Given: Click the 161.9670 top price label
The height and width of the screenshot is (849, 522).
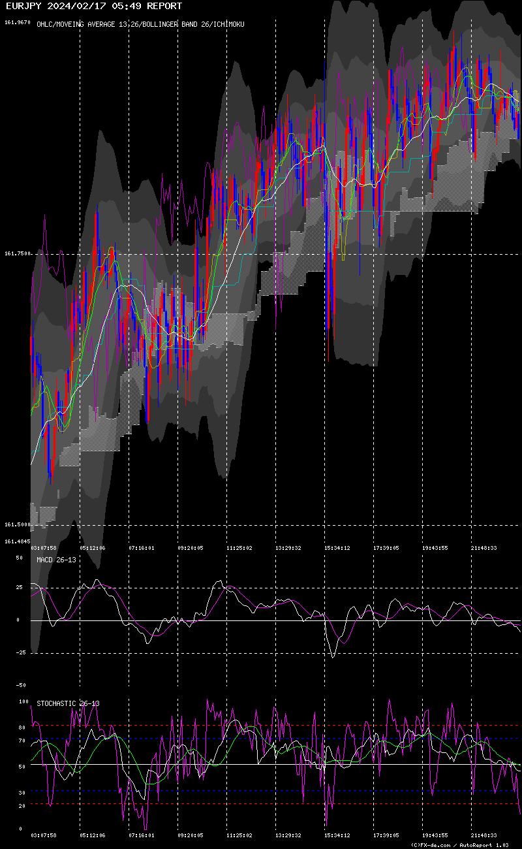Looking at the screenshot, I should (18, 22).
